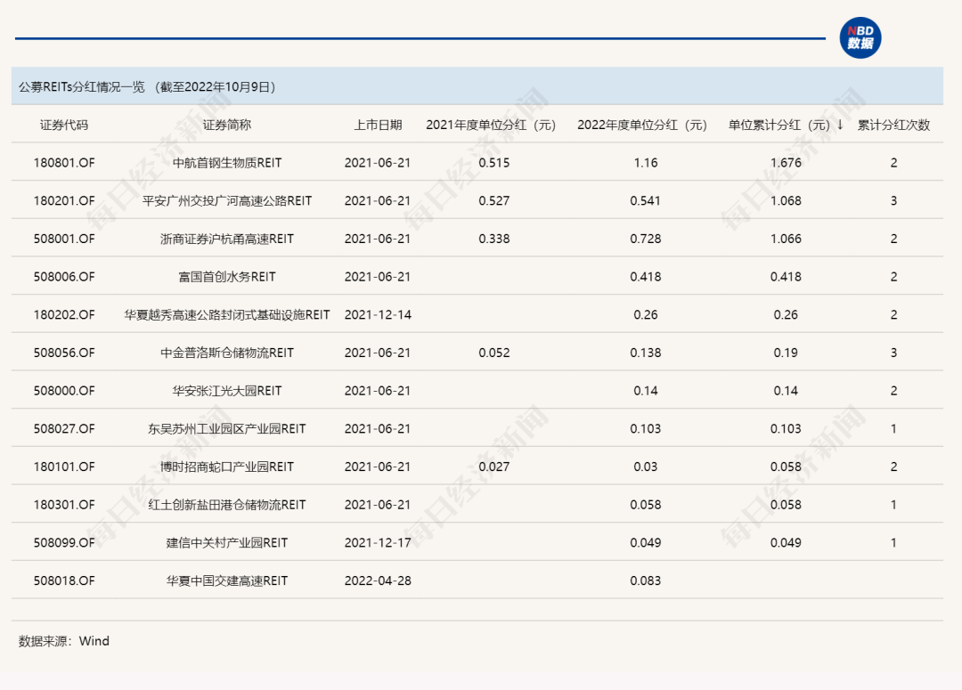This screenshot has height=690, width=962.
Task: Select code 508027.OF
Action: tap(64, 429)
